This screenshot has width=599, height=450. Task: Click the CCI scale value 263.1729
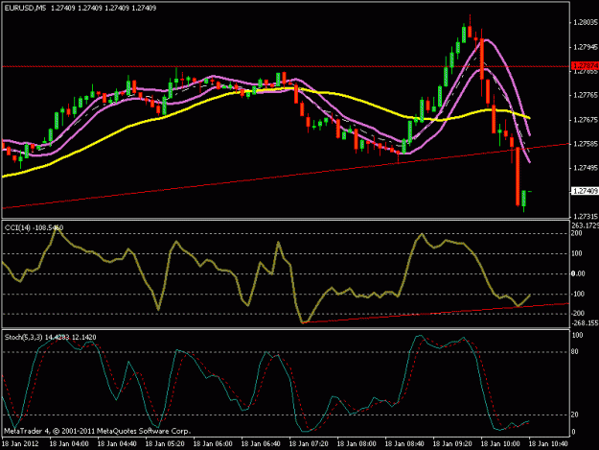point(586,225)
